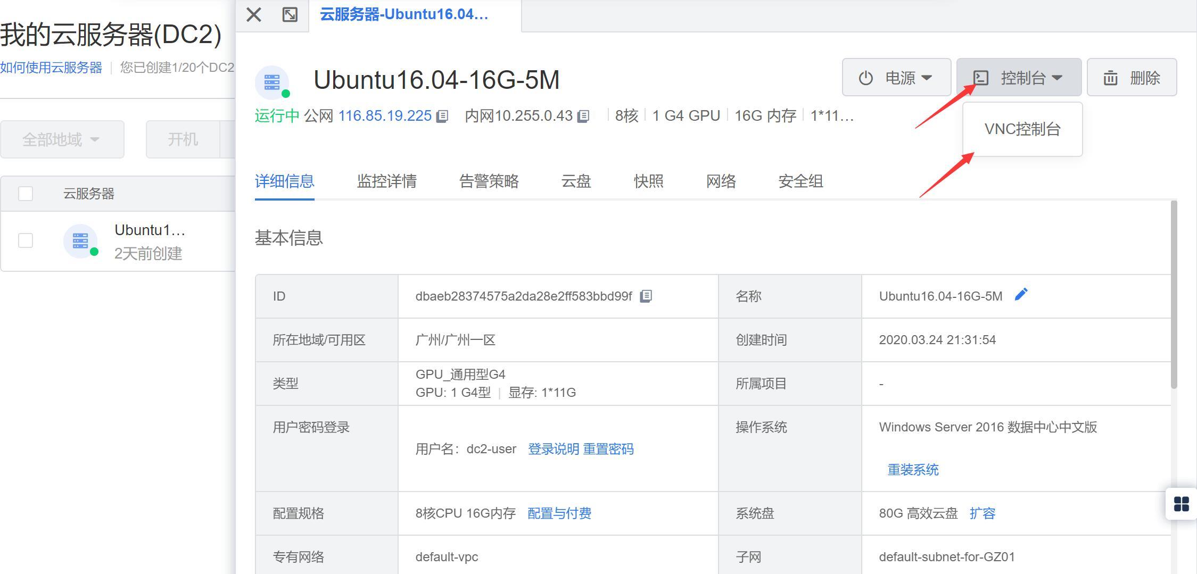Click the server icon beside Ubuntu16.04-16G-5M title
The width and height of the screenshot is (1197, 574).
(x=272, y=82)
